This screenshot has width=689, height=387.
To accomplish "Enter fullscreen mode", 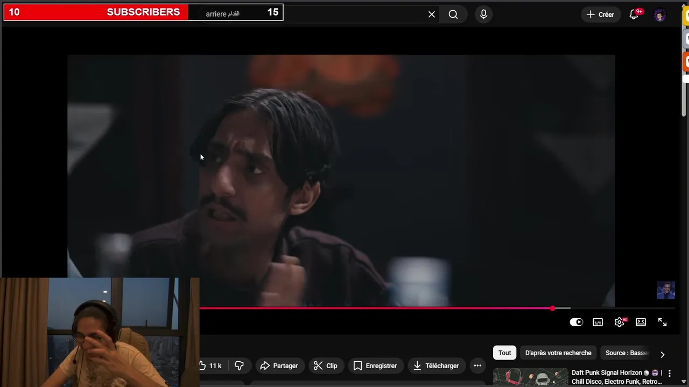I will click(x=663, y=322).
